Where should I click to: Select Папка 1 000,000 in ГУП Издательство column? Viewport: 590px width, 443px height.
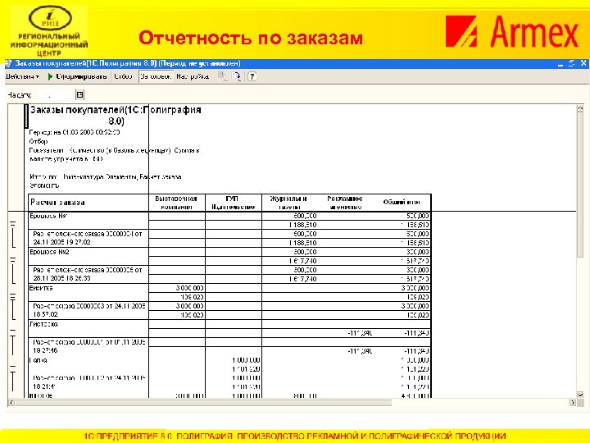pos(234,360)
